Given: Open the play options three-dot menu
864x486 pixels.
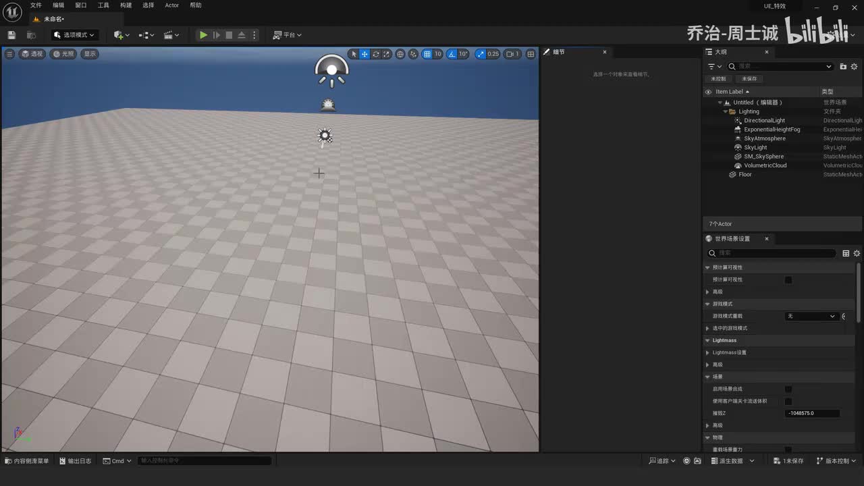Looking at the screenshot, I should 254,35.
